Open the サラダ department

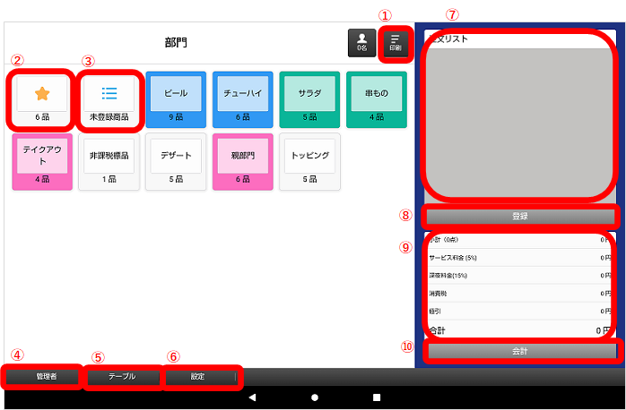point(309,99)
